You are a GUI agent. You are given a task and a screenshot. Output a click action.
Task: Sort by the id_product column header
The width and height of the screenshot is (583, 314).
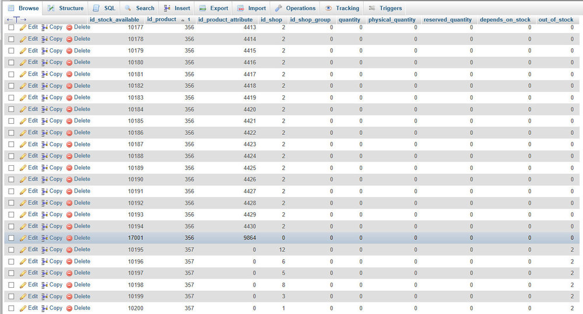[x=161, y=19]
